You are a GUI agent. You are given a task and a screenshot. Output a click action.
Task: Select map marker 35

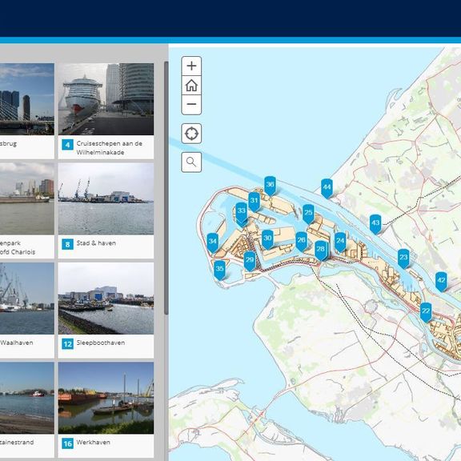coord(219,270)
